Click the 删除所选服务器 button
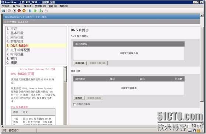The width and height of the screenshot is (206, 134). 97,63
